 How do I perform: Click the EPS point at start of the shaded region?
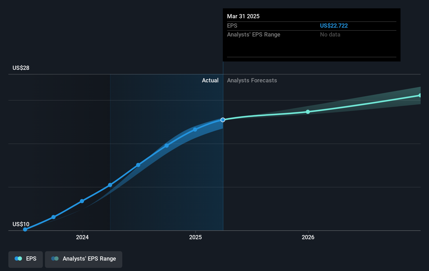tap(110, 185)
